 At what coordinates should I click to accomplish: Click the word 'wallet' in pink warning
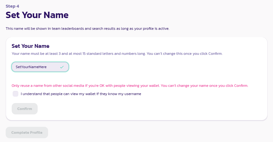[154, 86]
